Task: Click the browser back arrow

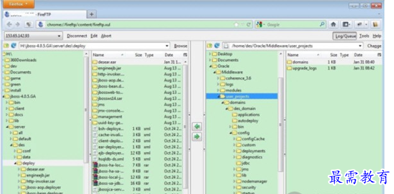Action: pos(9,25)
